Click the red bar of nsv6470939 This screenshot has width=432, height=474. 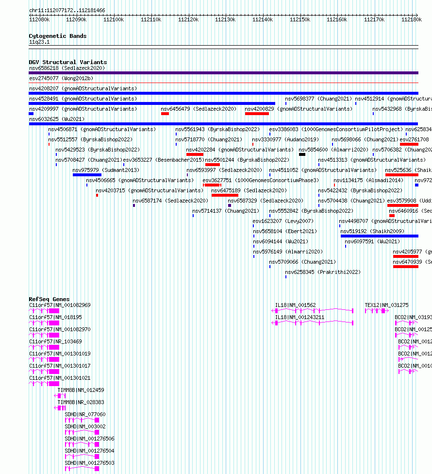tap(406, 267)
